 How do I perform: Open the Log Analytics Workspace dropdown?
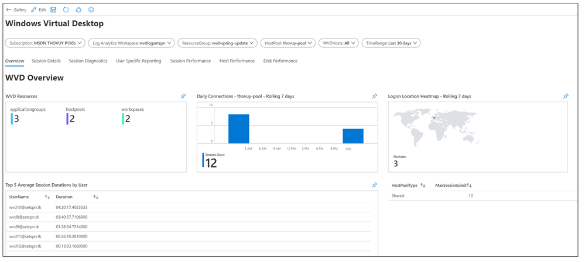pos(132,43)
